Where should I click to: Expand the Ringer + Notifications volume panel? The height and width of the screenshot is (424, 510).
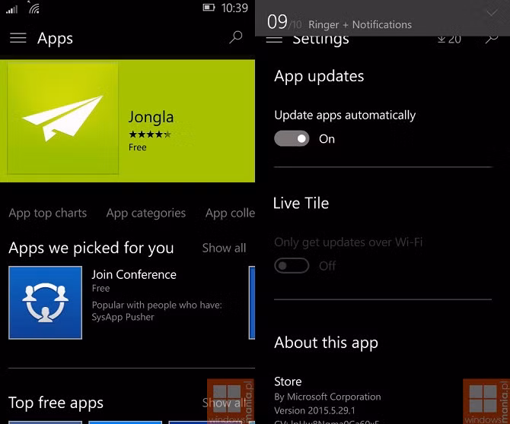pyautogui.click(x=491, y=14)
